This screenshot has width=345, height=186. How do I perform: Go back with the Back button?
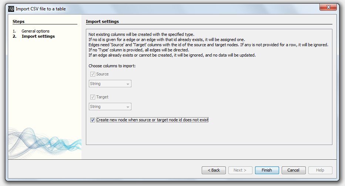(x=214, y=170)
